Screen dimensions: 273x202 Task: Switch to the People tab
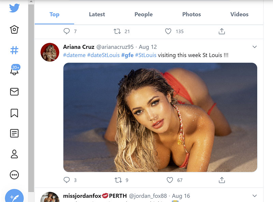143,14
